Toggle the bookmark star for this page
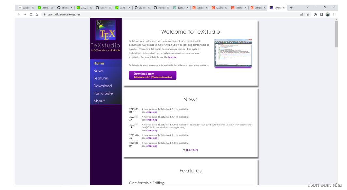 (308, 14)
